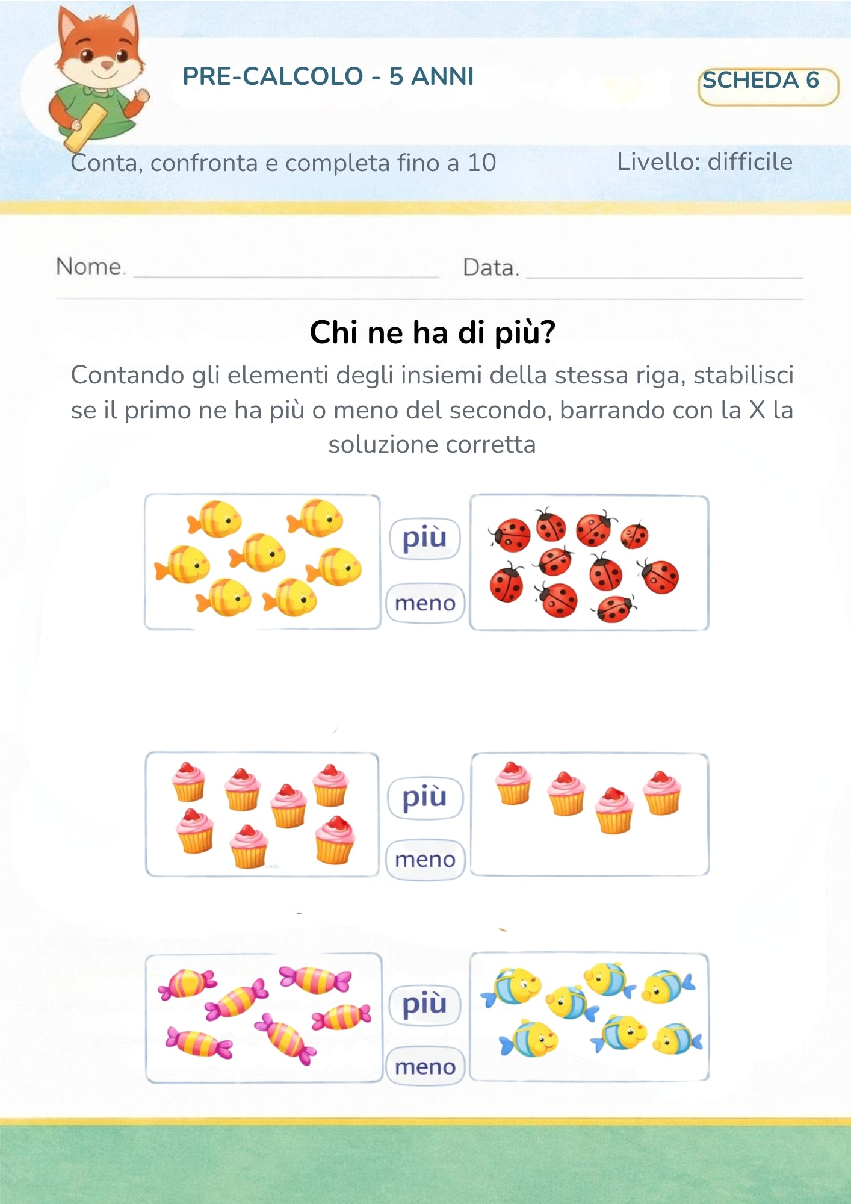The height and width of the screenshot is (1204, 851).
Task: Click the fox mascot illustration
Action: [x=99, y=75]
